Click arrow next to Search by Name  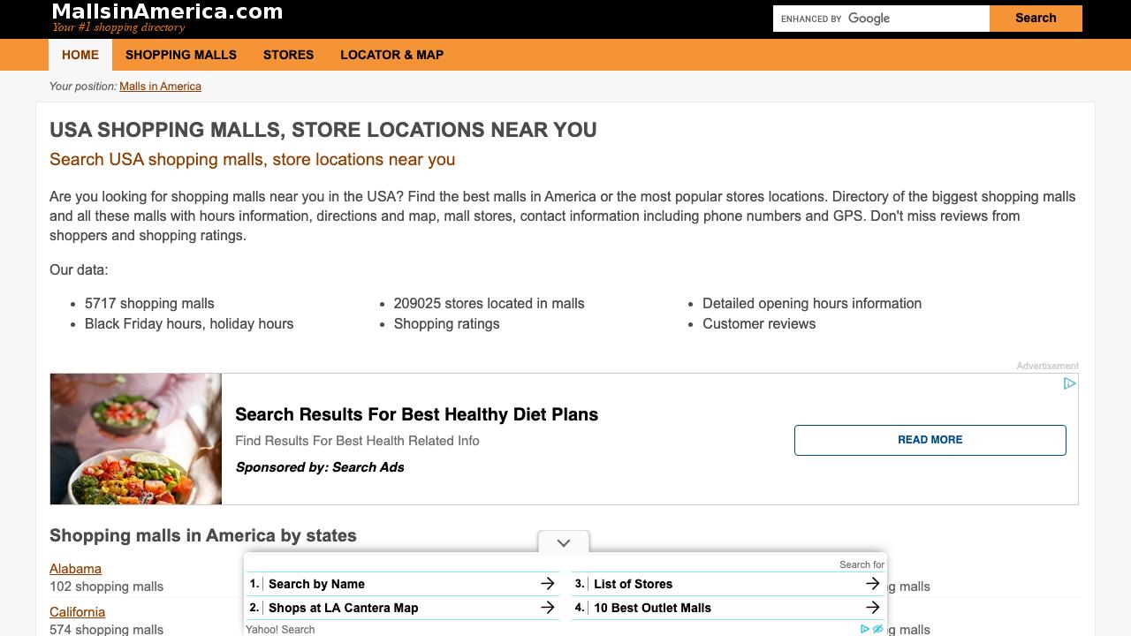[x=547, y=584]
